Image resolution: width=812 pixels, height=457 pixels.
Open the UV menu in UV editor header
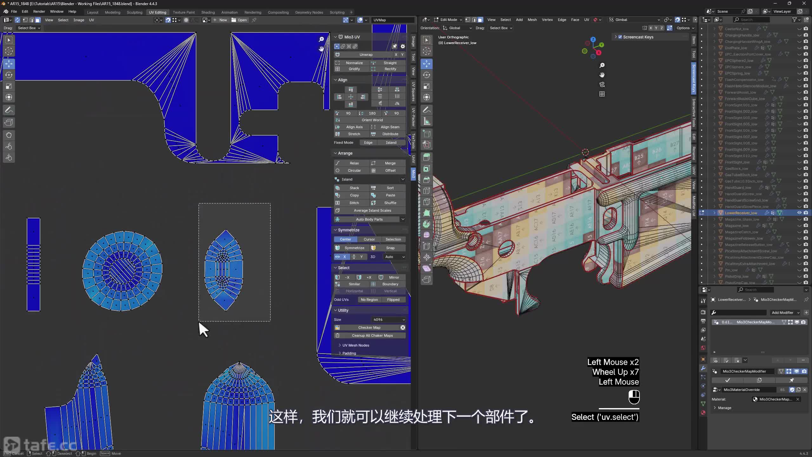pos(91,20)
